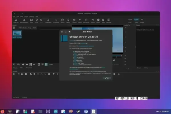Toggle the Other filter in the playlist

(x=34, y=28)
